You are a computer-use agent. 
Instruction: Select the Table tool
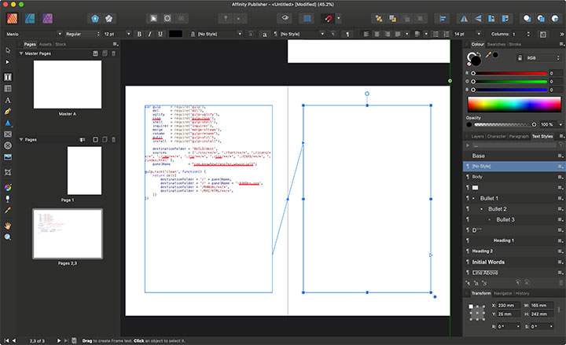pos(8,89)
